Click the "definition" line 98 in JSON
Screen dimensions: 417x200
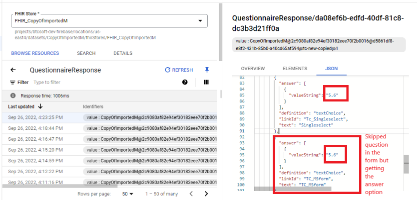point(312,173)
